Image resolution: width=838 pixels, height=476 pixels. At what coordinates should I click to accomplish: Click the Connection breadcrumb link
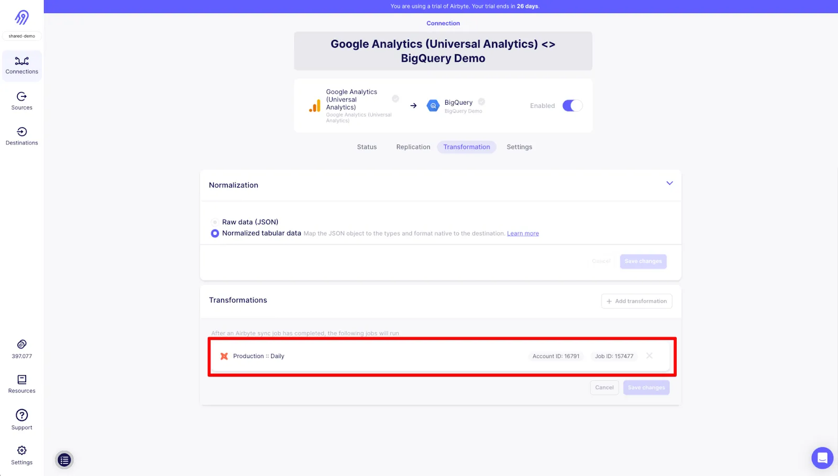point(443,23)
